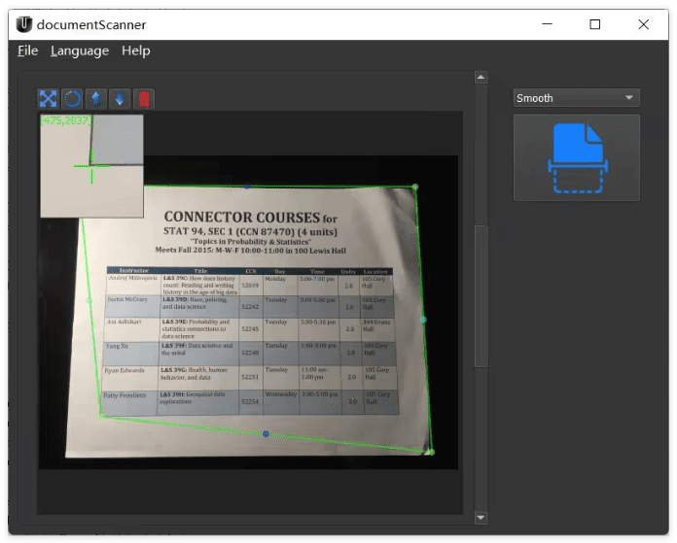Viewport: 677px width, 543px height.
Task: Click the top-right green corner handle
Action: (415, 187)
